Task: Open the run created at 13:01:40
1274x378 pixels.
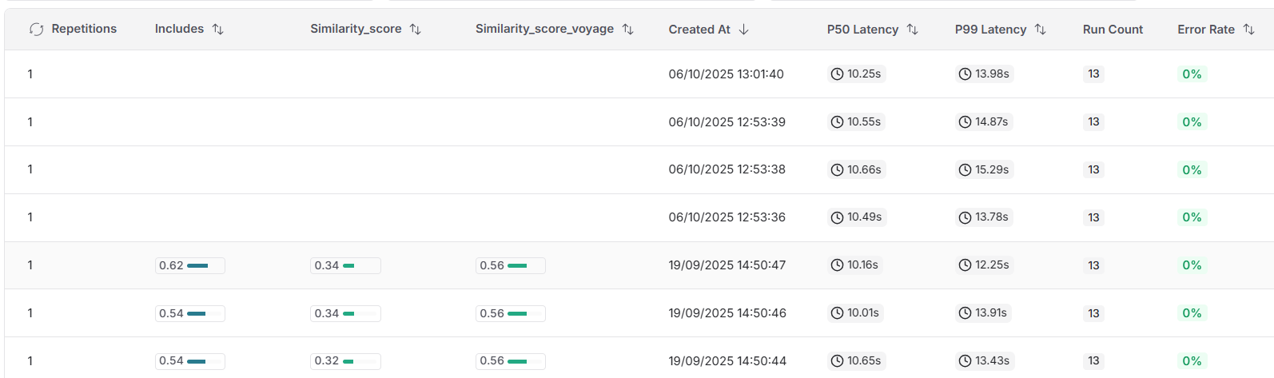Action: [x=726, y=74]
